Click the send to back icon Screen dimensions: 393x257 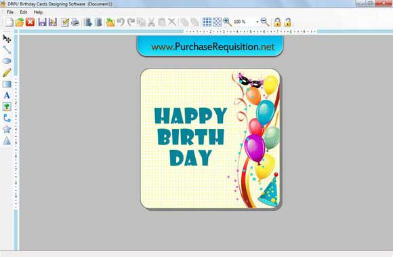point(194,22)
